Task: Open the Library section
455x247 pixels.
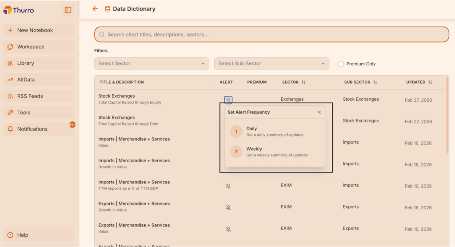Action: 39,63
